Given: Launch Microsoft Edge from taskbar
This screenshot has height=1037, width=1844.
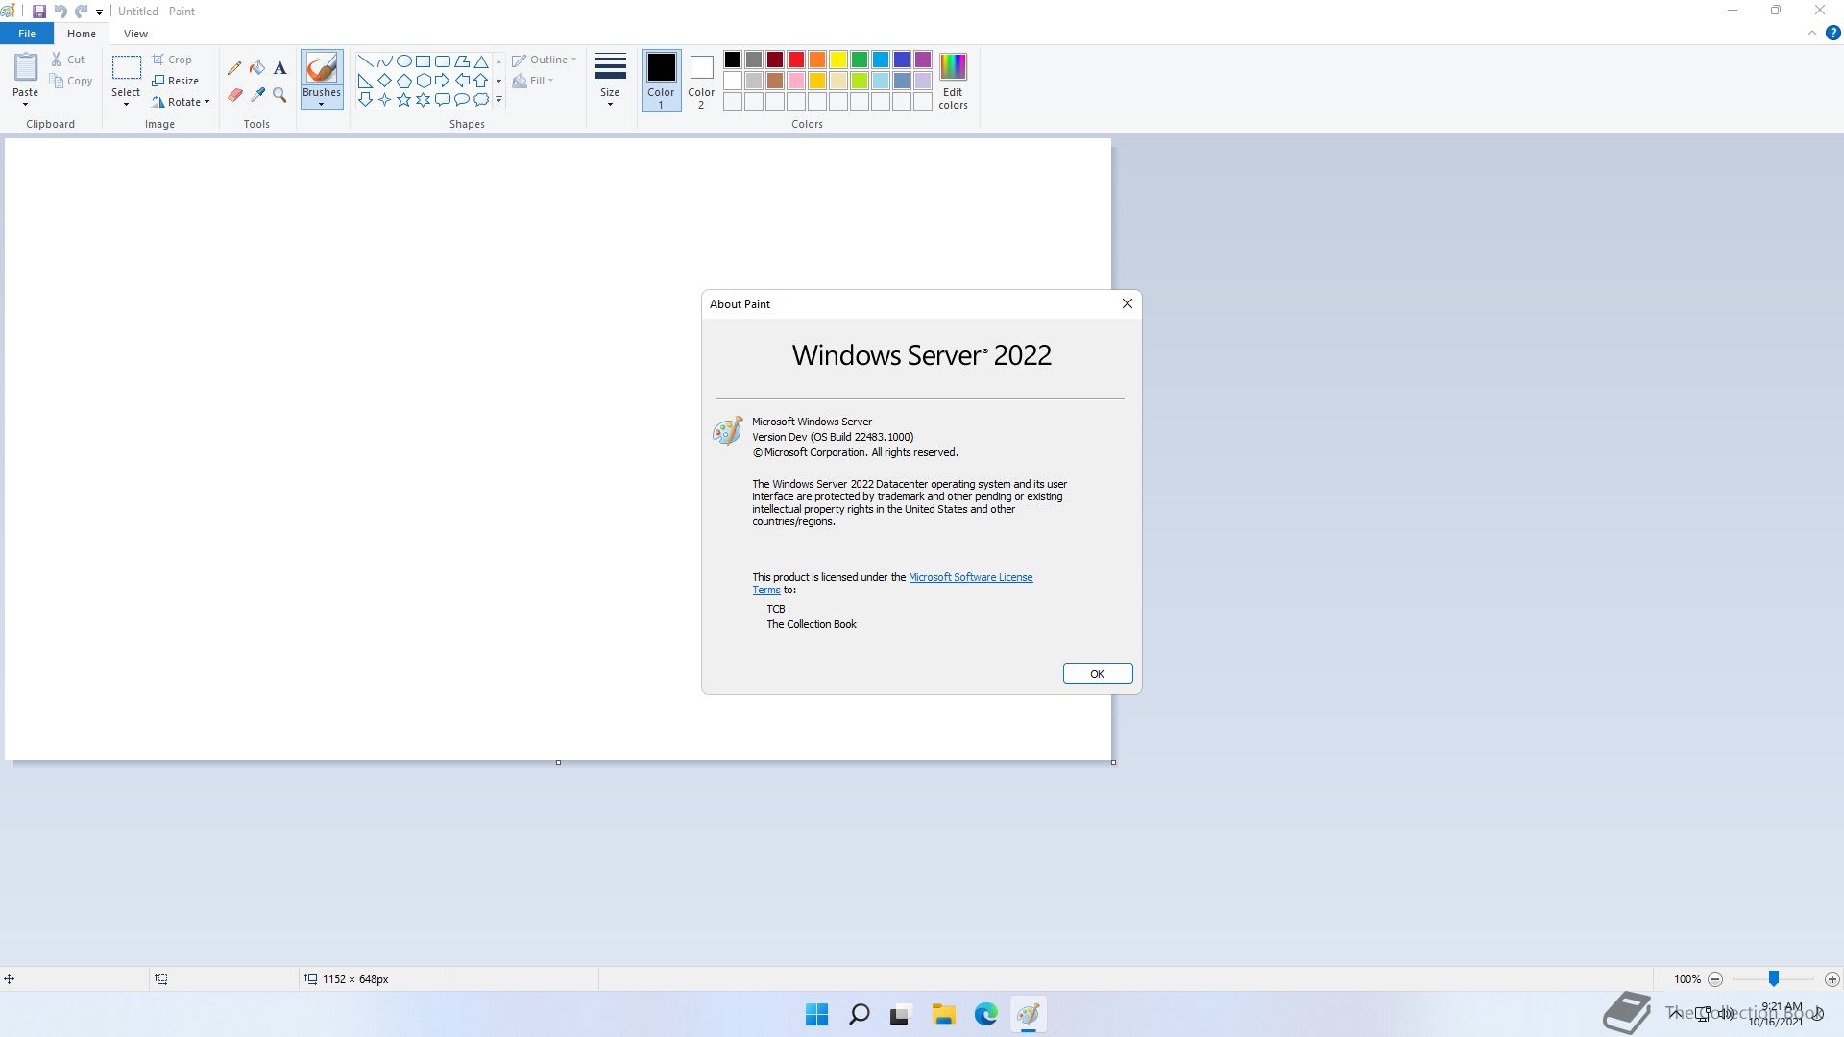Looking at the screenshot, I should (986, 1015).
